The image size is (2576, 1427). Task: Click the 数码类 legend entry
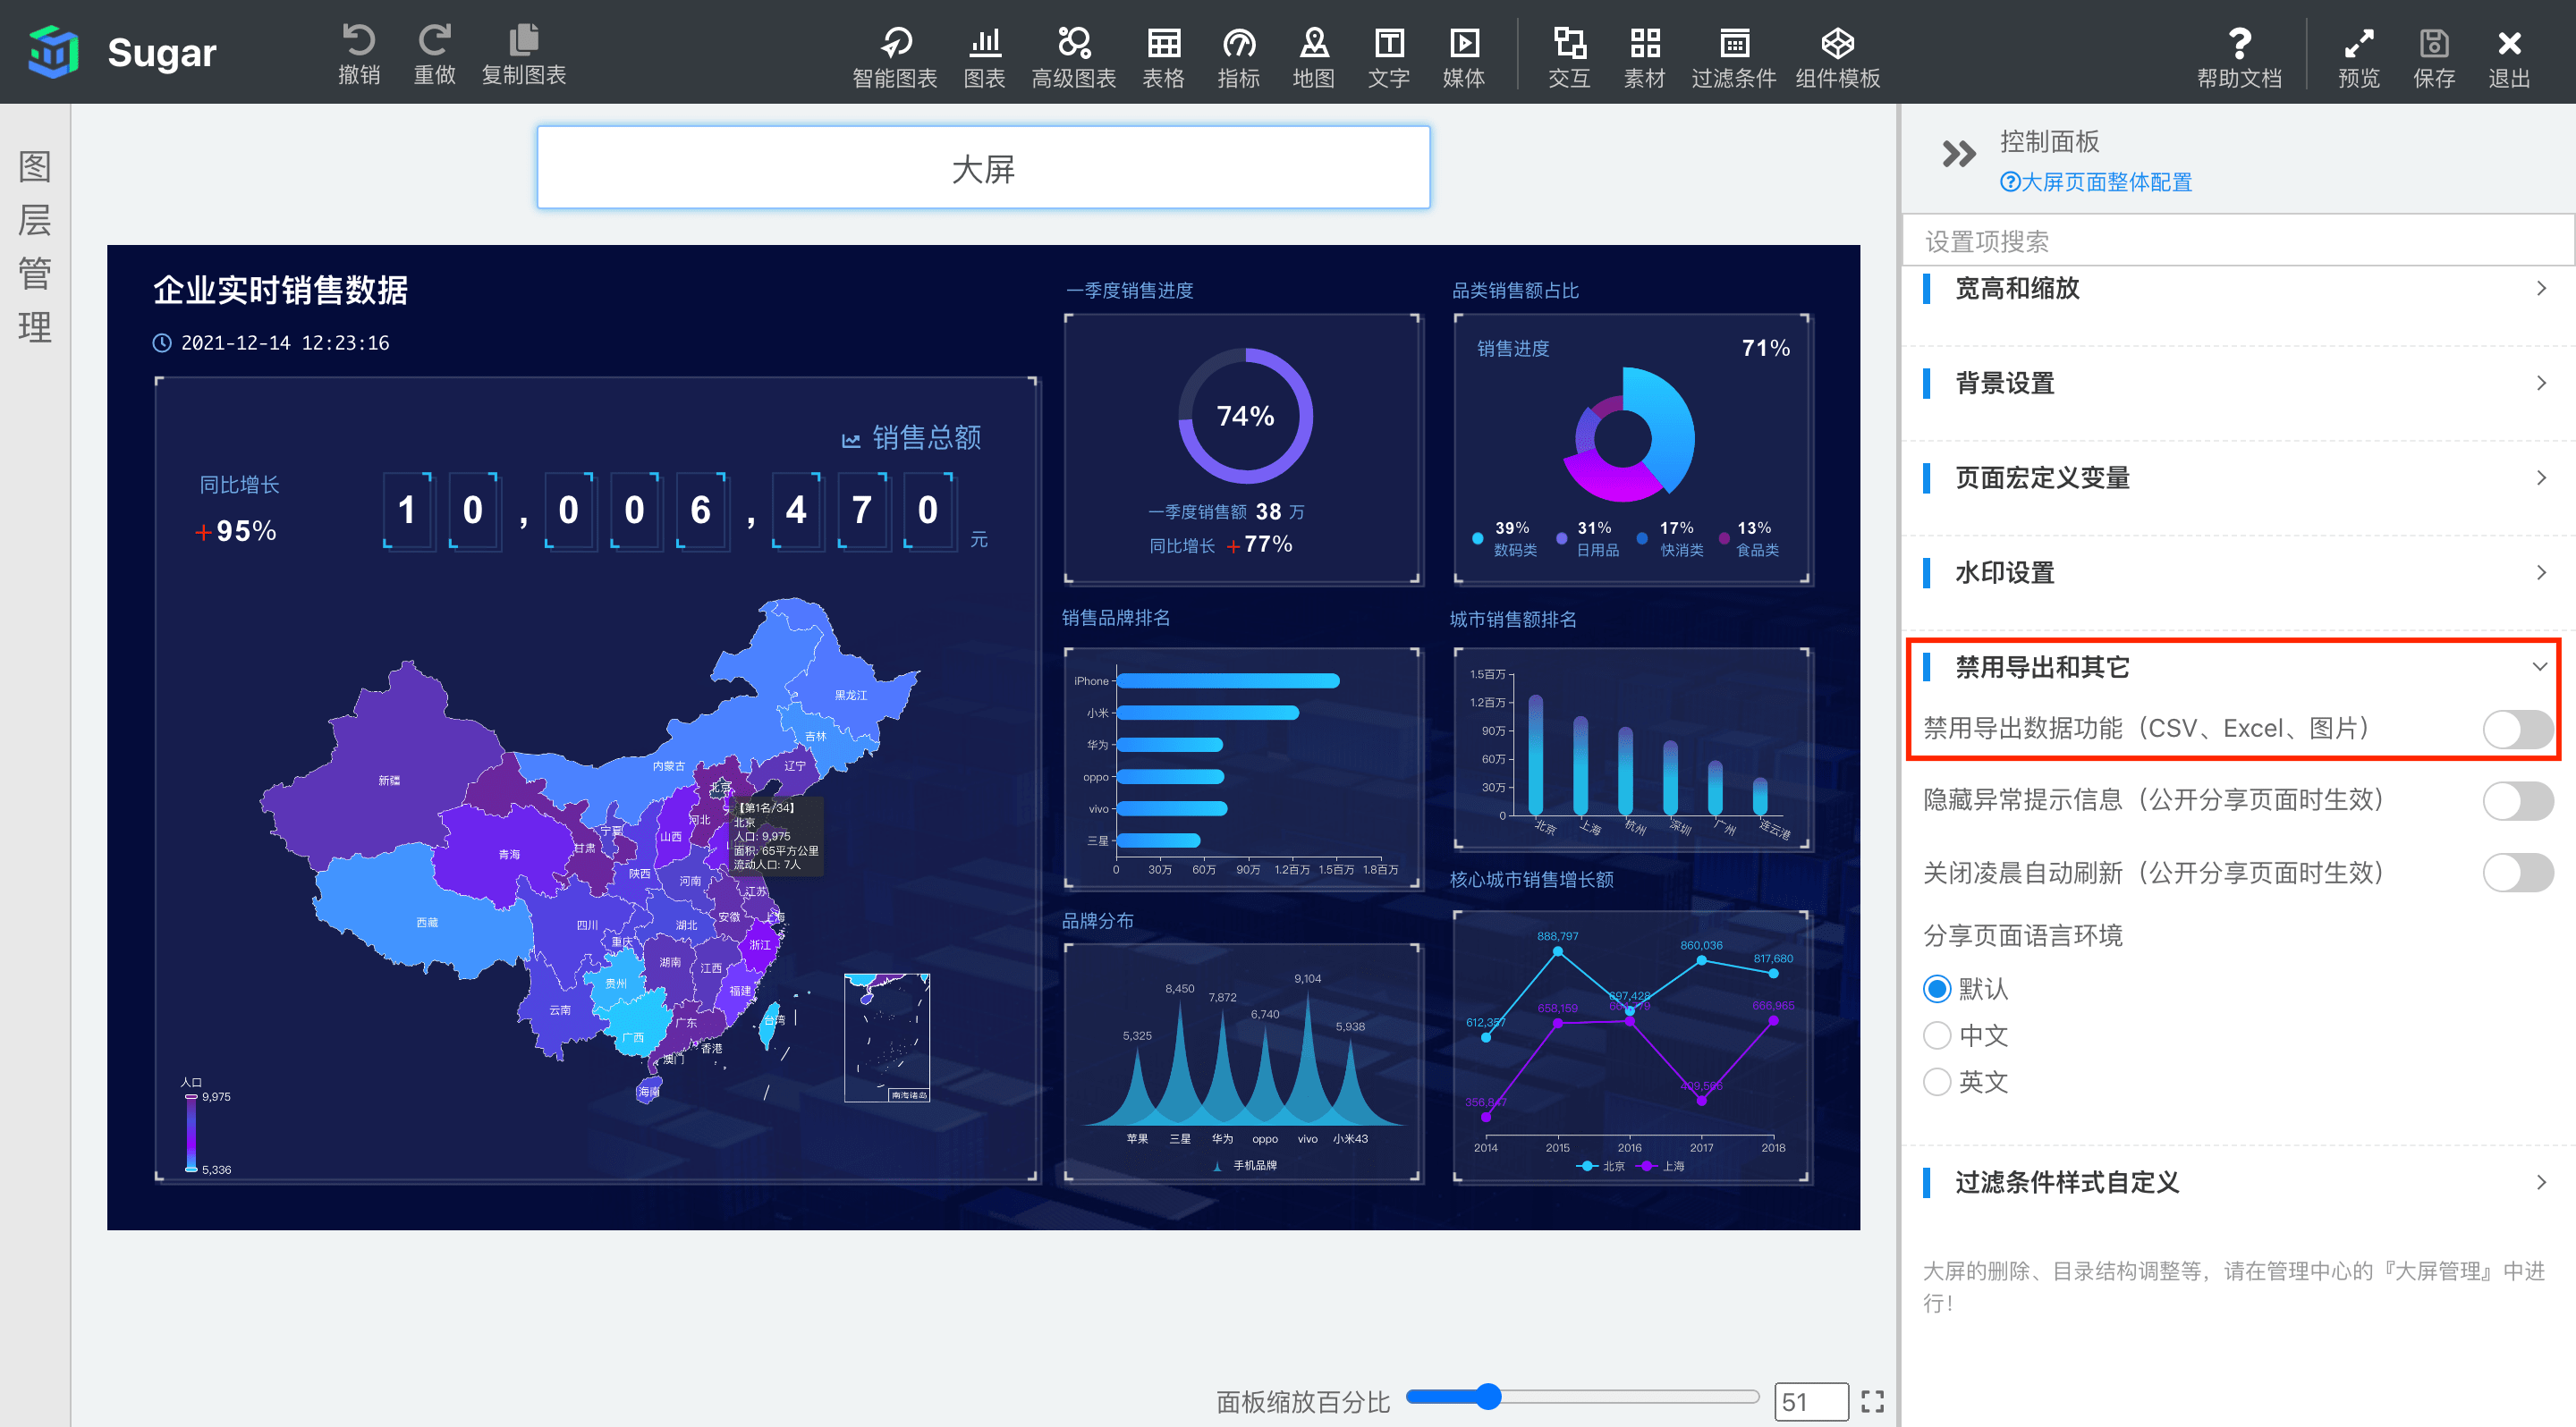pos(1505,538)
